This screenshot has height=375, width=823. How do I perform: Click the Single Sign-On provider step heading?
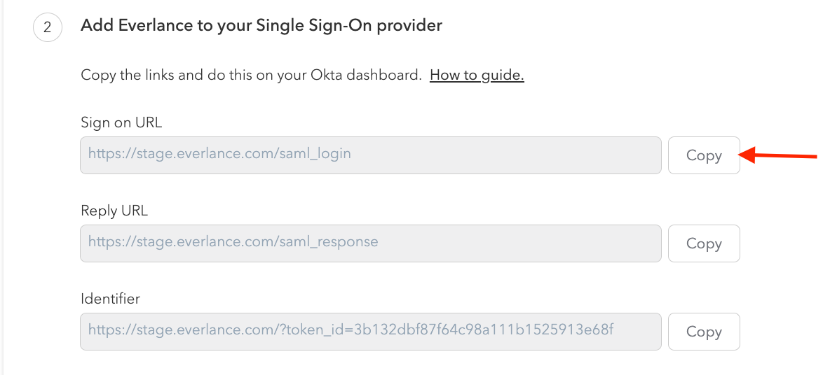click(x=261, y=26)
